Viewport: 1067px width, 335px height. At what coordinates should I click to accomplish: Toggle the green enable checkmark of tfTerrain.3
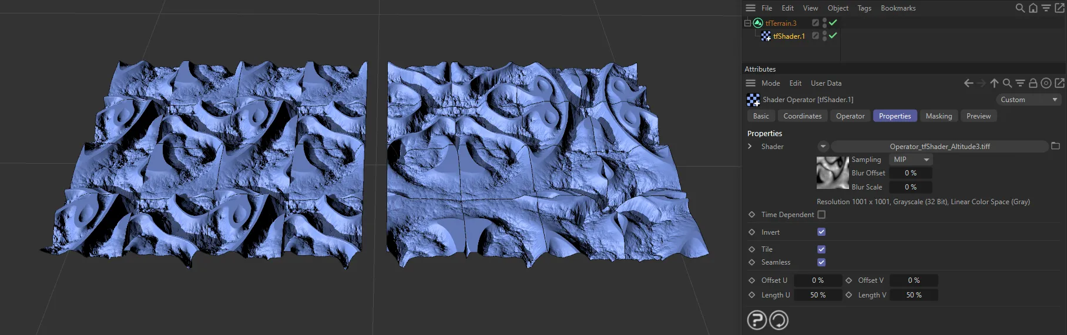point(833,22)
